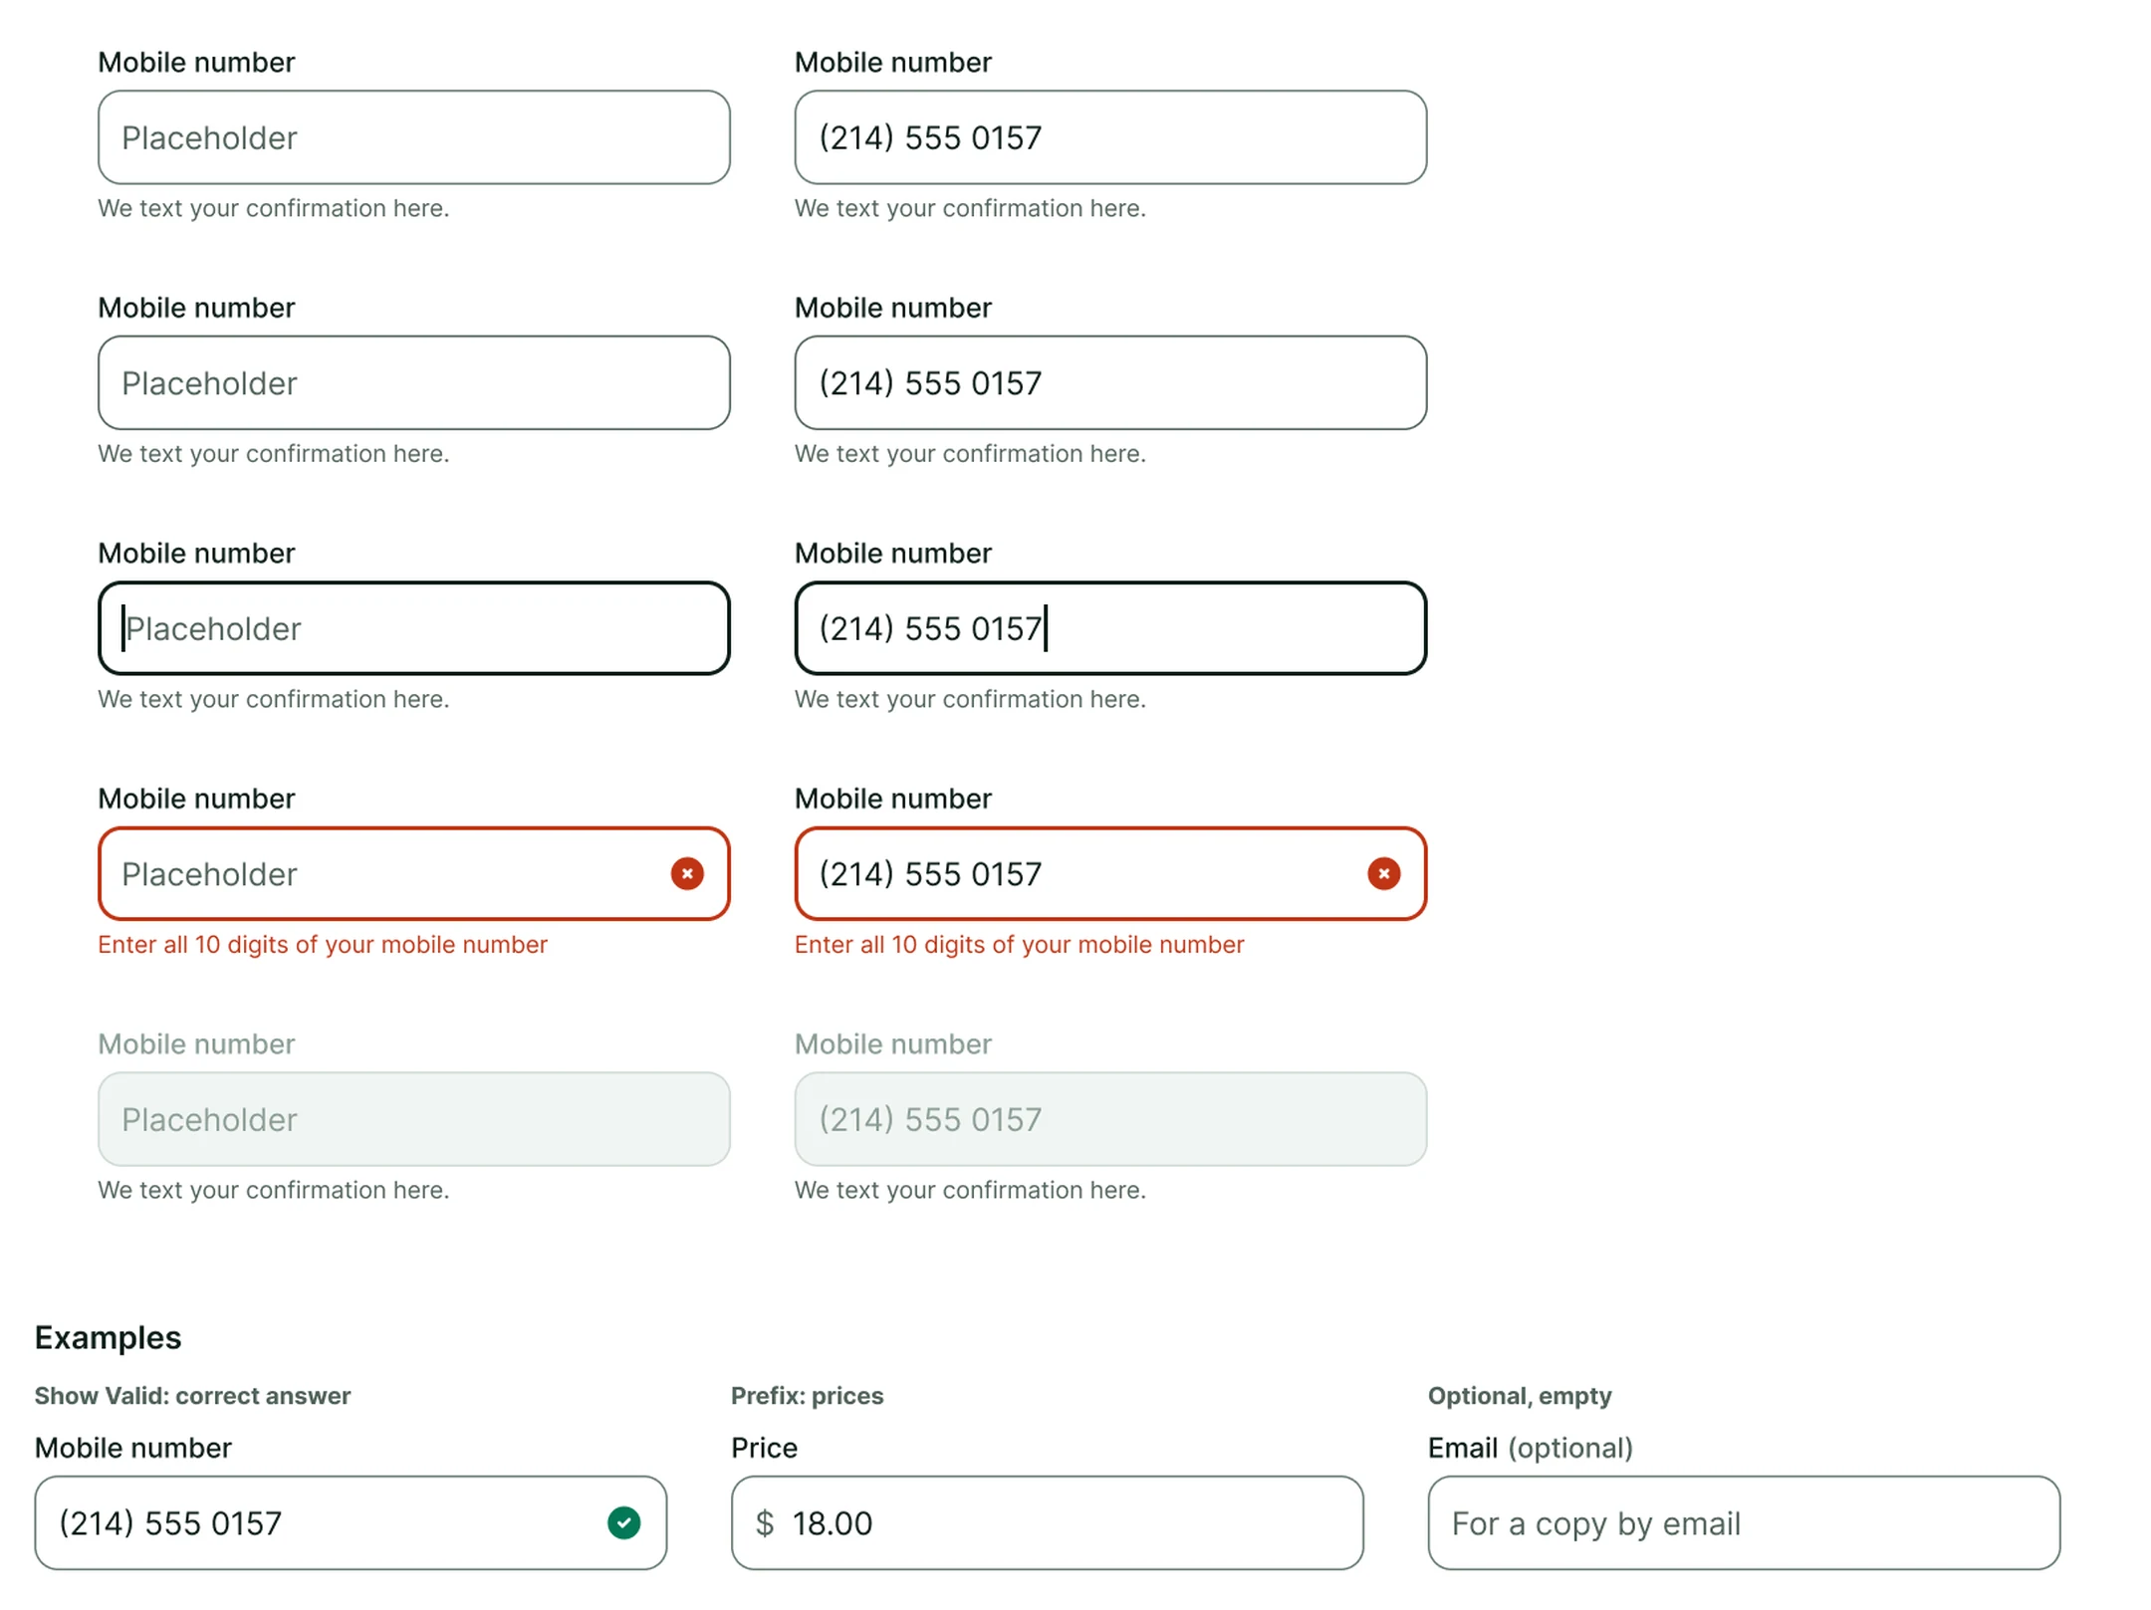Click the 'Mobile number' label above the red-bordered Placeholder field
The width and height of the screenshot is (2151, 1610).
[x=196, y=798]
